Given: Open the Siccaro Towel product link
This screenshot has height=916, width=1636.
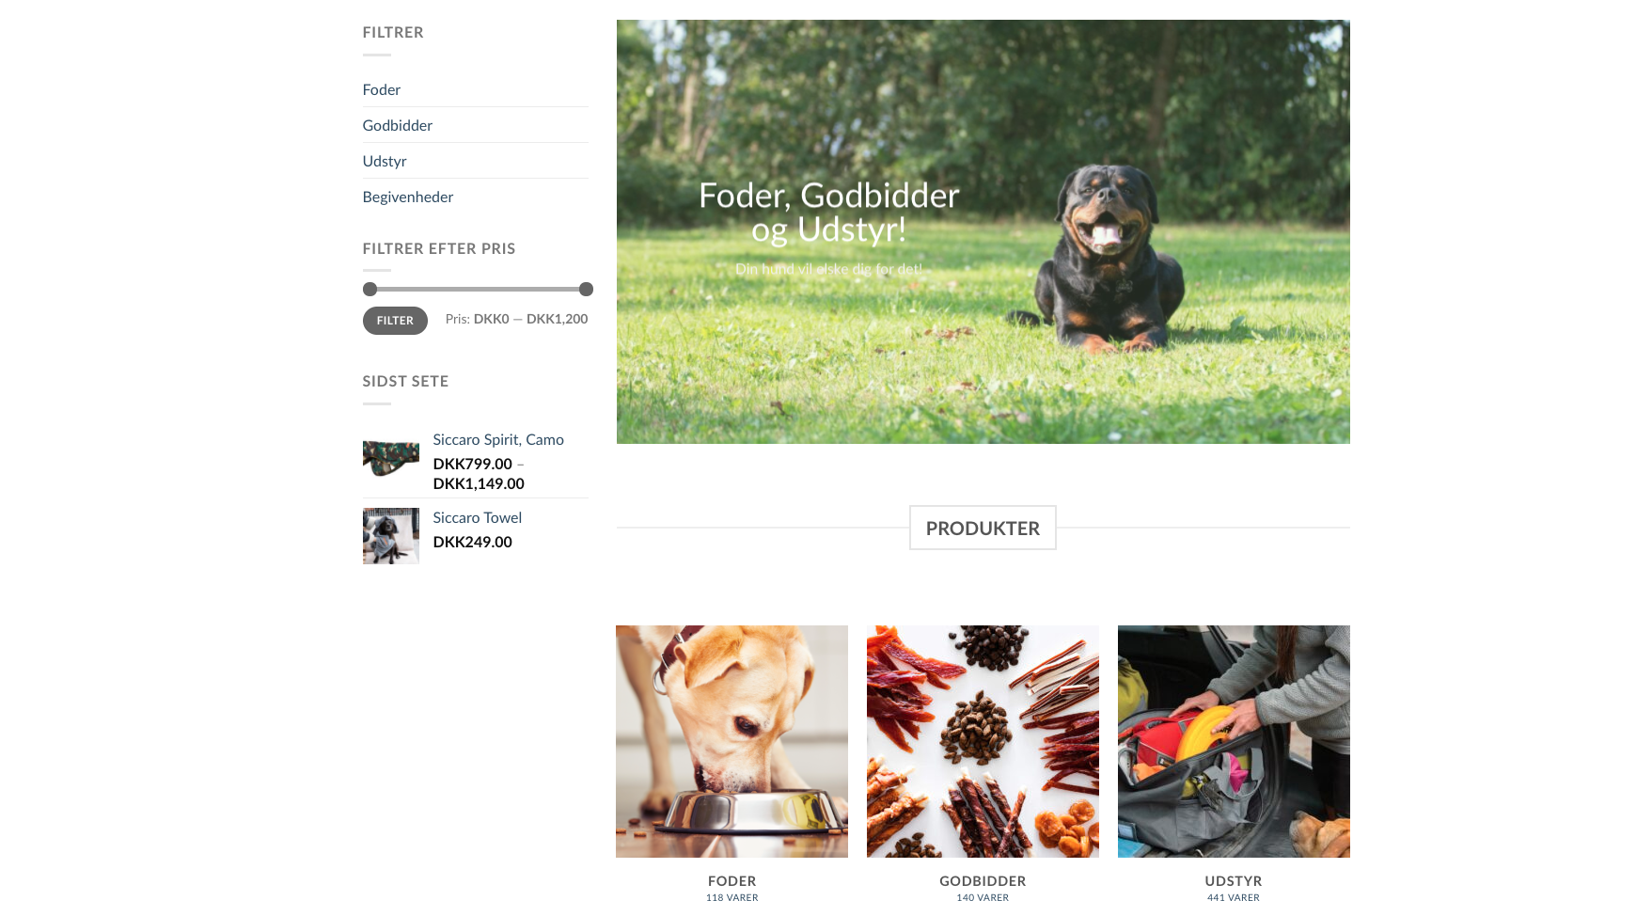Looking at the screenshot, I should click(x=477, y=518).
